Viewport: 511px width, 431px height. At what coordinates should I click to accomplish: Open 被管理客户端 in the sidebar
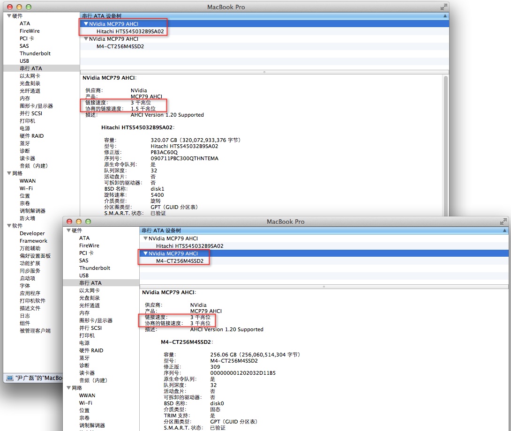35,331
